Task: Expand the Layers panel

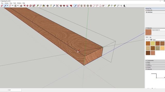Action: tap(146, 64)
